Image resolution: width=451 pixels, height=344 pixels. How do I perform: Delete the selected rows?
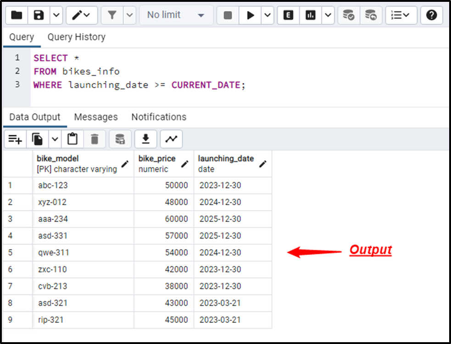coord(95,139)
